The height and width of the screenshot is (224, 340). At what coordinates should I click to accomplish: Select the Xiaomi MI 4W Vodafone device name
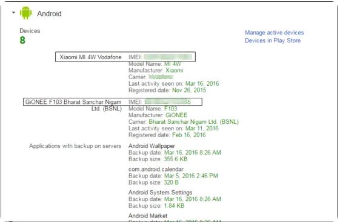(x=90, y=57)
